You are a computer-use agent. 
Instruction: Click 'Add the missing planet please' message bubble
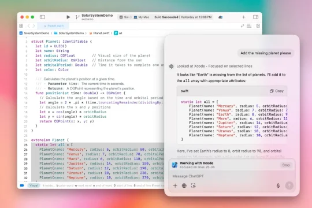(x=266, y=53)
